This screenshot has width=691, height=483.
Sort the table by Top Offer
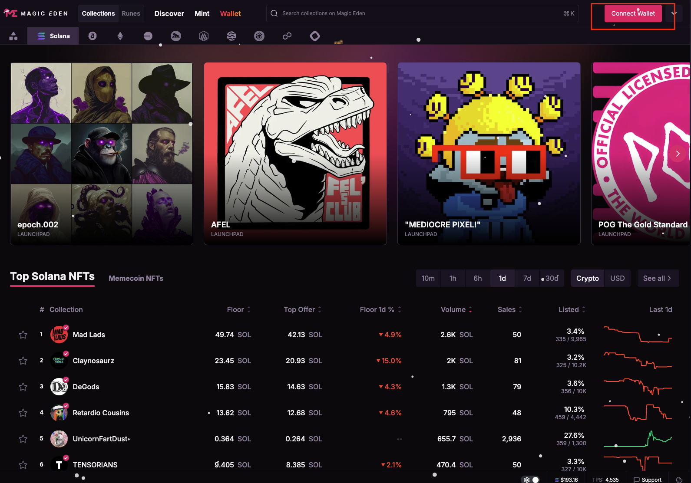pyautogui.click(x=303, y=309)
